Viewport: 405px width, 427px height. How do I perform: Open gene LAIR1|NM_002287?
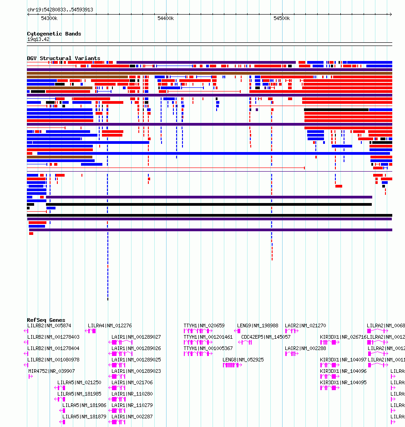coord(132,417)
